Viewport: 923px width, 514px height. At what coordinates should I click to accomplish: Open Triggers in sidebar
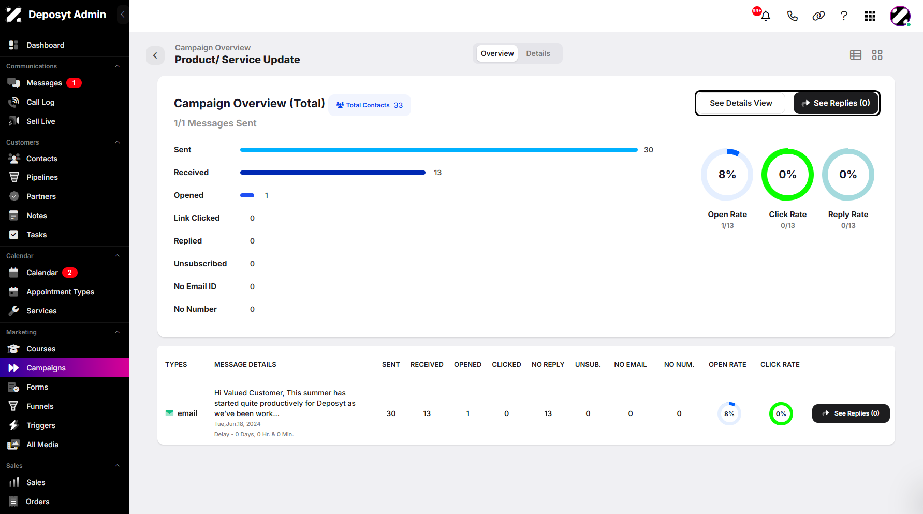pos(65,425)
